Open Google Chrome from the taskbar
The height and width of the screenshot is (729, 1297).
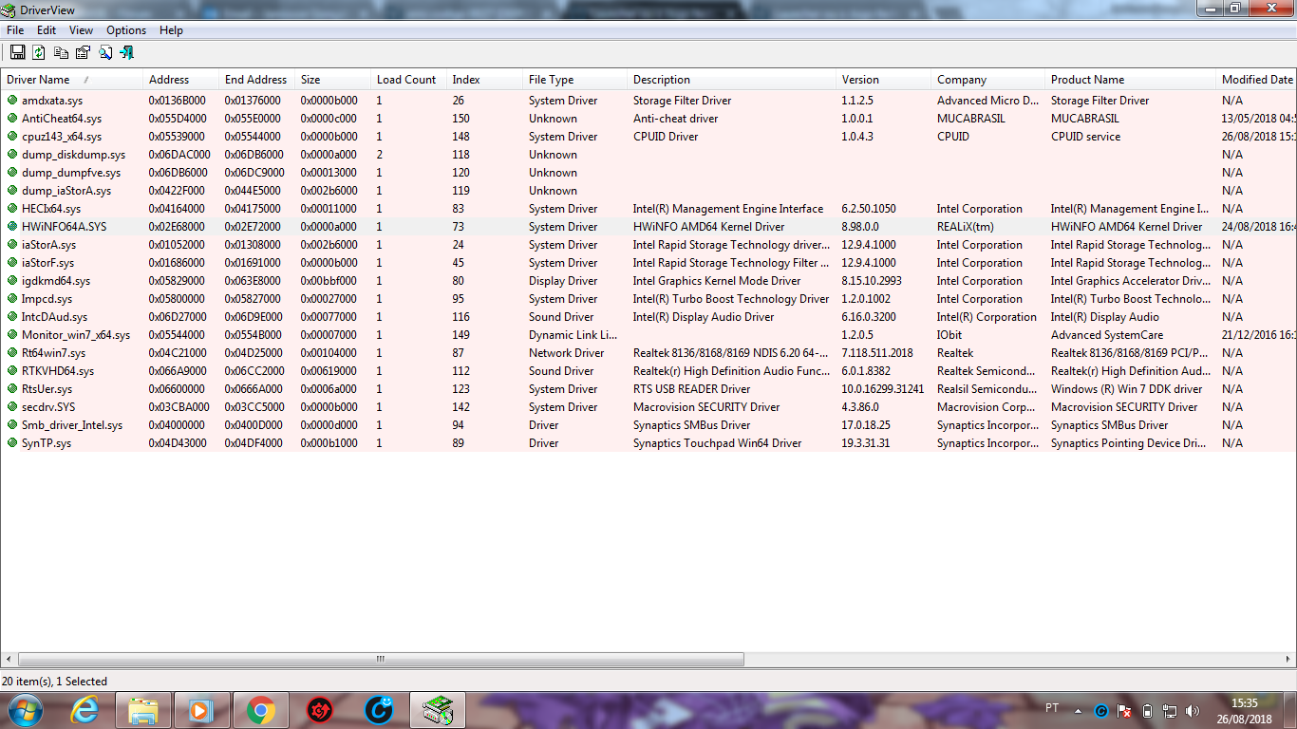pos(260,710)
